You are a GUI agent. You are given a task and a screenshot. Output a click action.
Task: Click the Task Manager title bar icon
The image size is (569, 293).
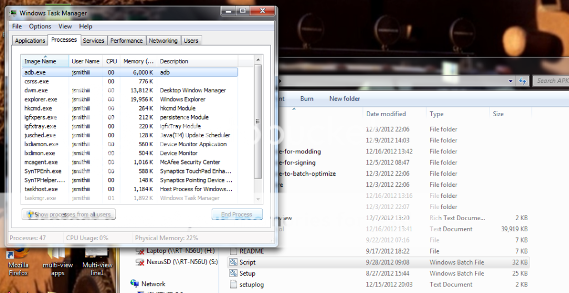point(13,13)
